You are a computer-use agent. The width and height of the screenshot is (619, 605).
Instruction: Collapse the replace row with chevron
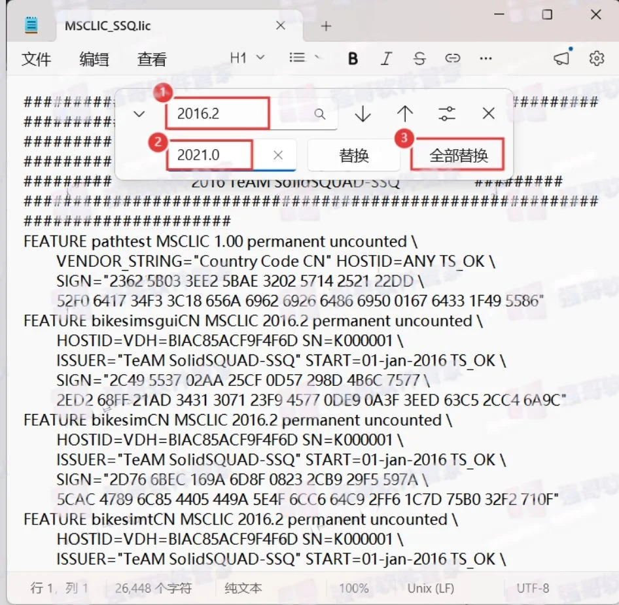[x=139, y=114]
